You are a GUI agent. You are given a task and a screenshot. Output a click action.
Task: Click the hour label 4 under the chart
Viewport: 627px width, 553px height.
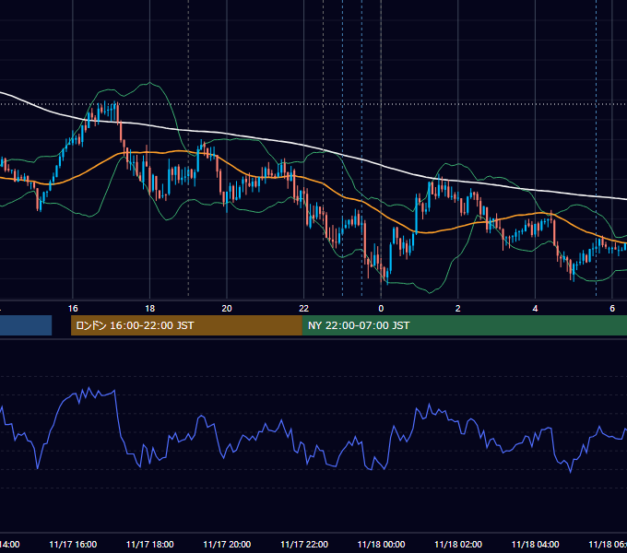(535, 309)
